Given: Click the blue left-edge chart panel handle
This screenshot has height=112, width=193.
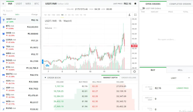Looking at the screenshot, I should click(43, 62).
